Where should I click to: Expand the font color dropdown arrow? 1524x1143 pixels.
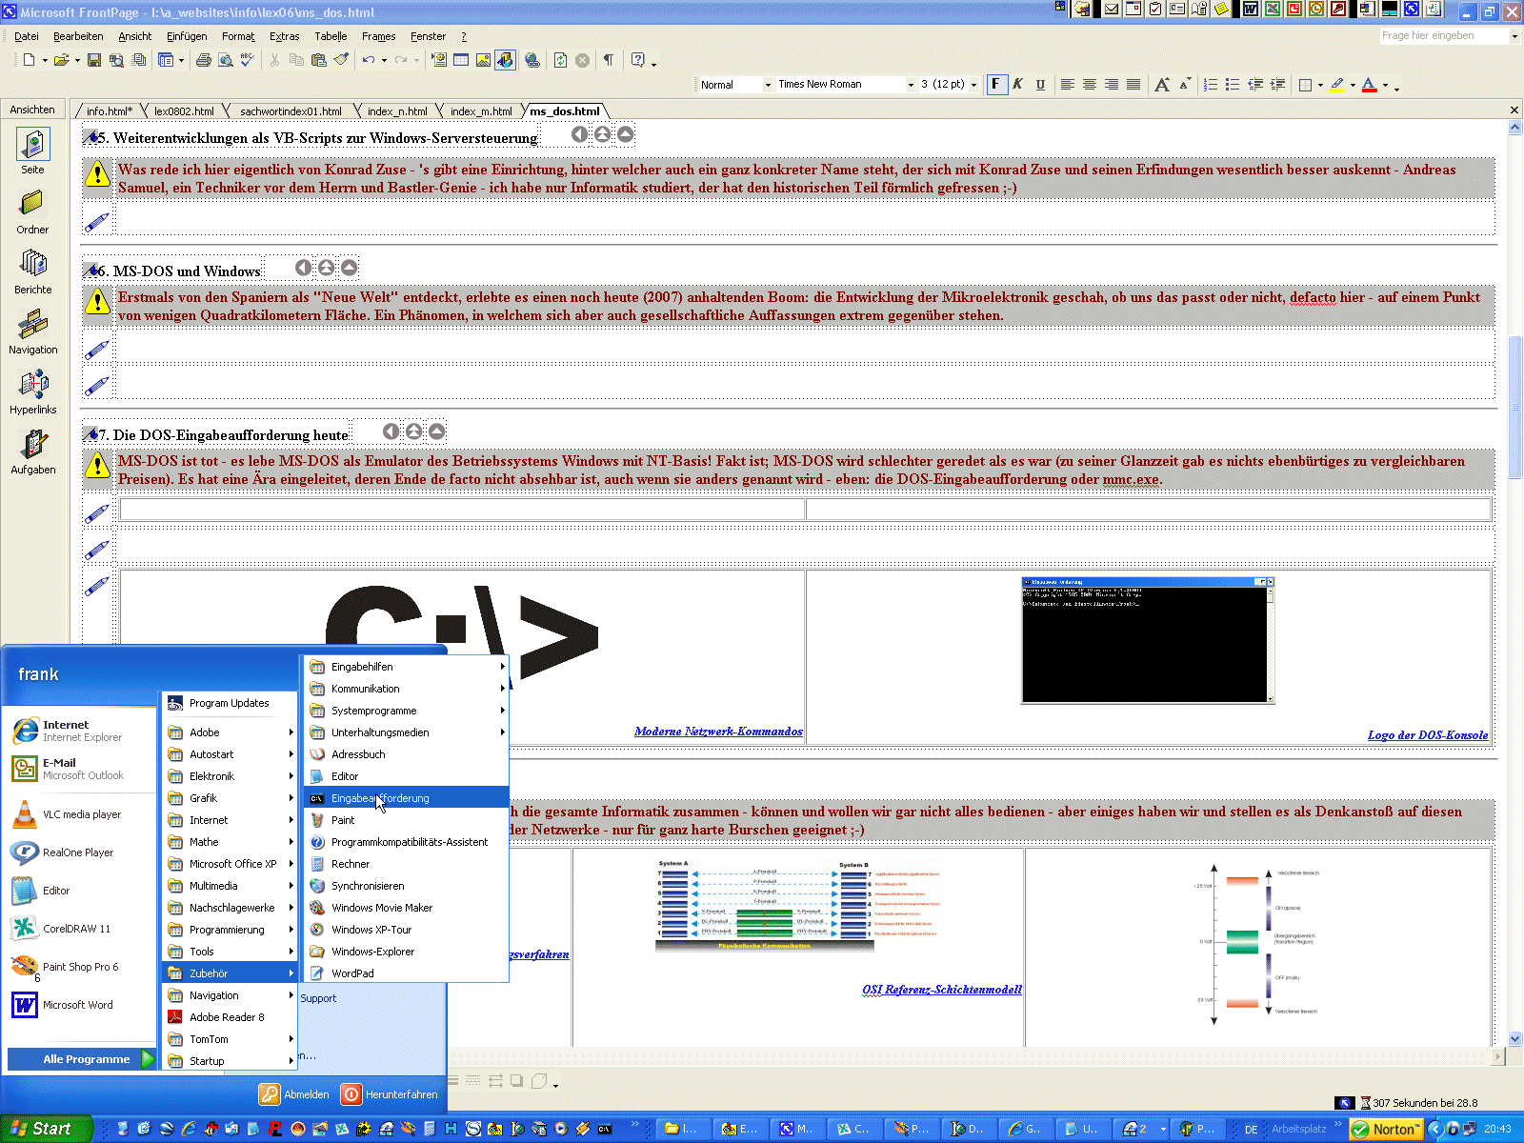click(1385, 85)
